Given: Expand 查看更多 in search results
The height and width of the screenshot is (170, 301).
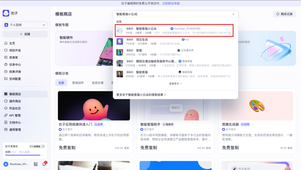Looking at the screenshot, I should [x=175, y=83].
